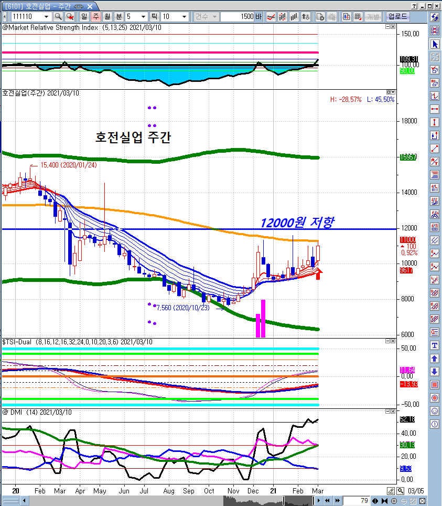This screenshot has width=442, height=506.
Task: Click the fast-forward playback button
Action: click(337, 501)
